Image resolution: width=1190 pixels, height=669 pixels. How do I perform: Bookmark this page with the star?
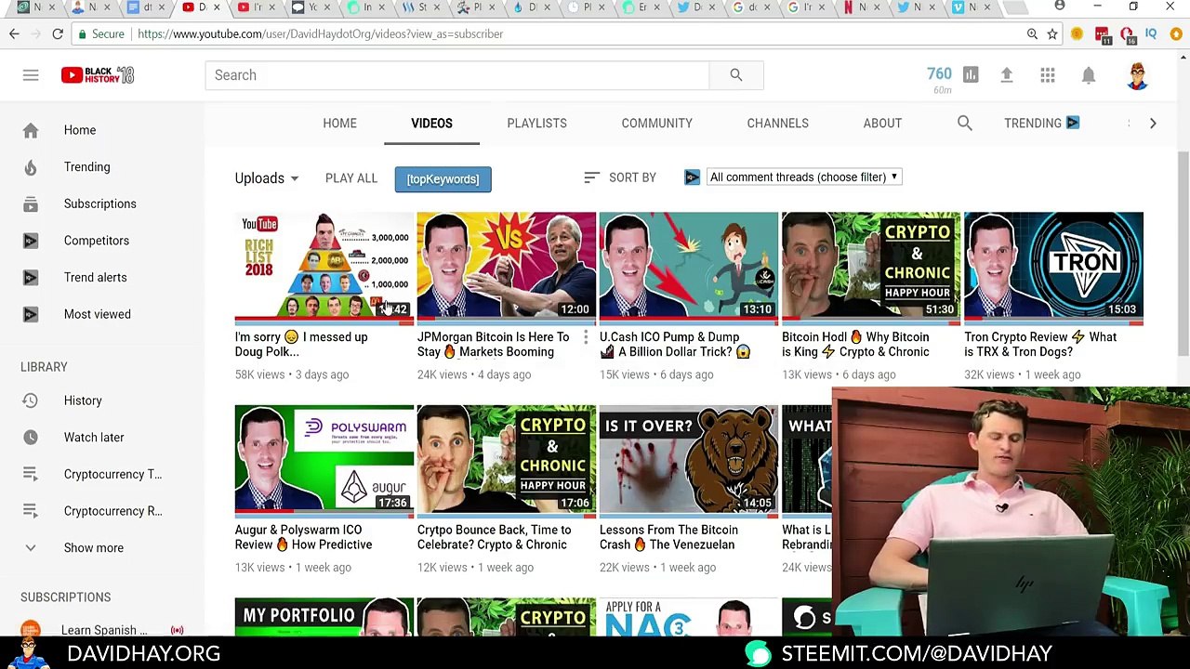tap(1052, 34)
